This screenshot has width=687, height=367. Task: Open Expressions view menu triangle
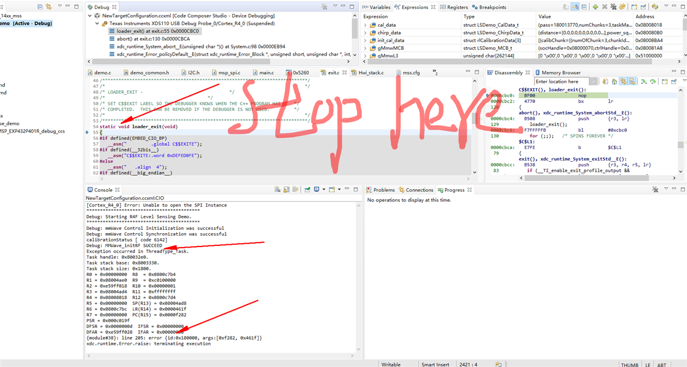(x=666, y=6)
